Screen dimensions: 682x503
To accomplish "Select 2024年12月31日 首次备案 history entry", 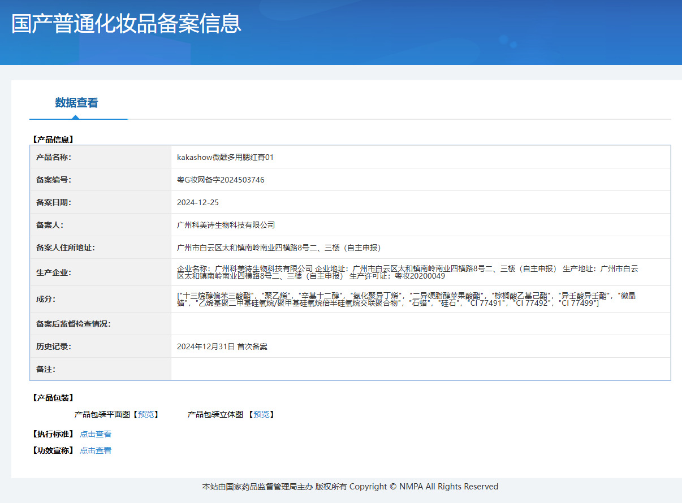I will click(x=222, y=346).
